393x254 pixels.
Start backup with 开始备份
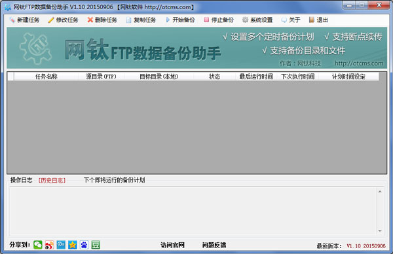click(x=180, y=20)
